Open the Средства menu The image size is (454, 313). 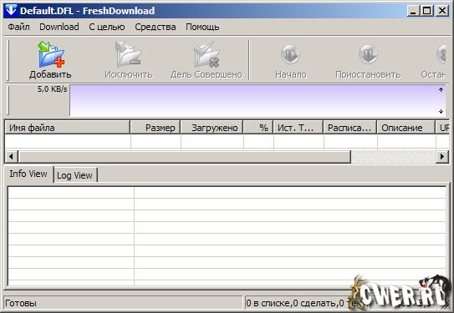coord(156,27)
